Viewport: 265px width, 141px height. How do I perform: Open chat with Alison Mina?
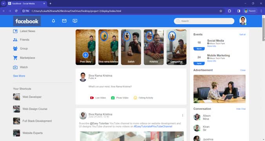(202, 117)
